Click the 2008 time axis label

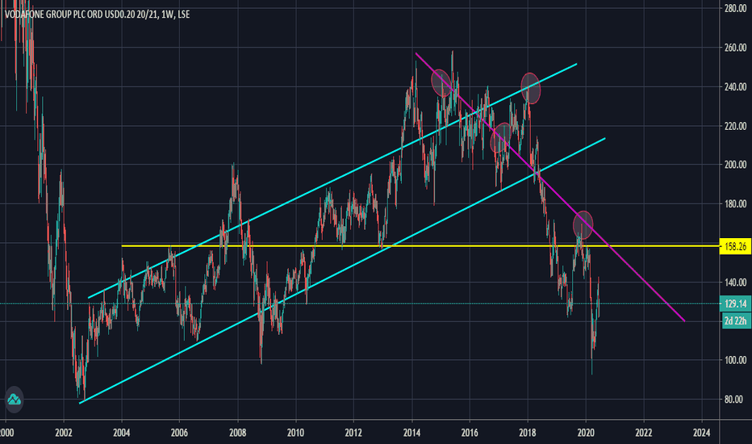(238, 433)
